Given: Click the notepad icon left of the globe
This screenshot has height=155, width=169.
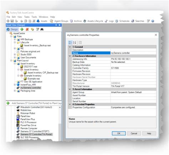Looking at the screenshot, I should point(148,21).
